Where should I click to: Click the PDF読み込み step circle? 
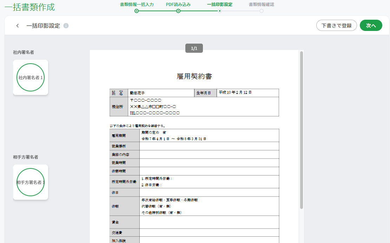pyautogui.click(x=178, y=11)
